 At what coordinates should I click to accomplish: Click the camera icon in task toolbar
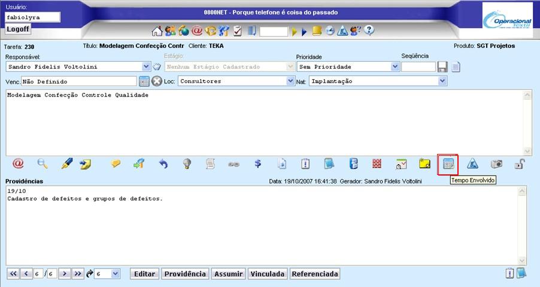point(496,163)
